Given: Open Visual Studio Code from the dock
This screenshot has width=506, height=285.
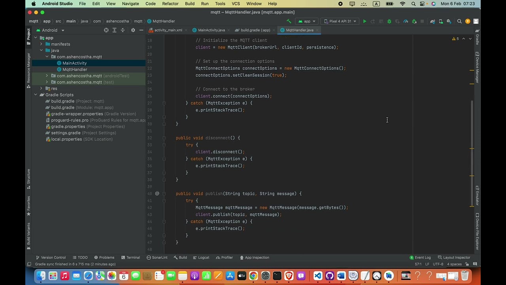Looking at the screenshot, I should [x=318, y=276].
